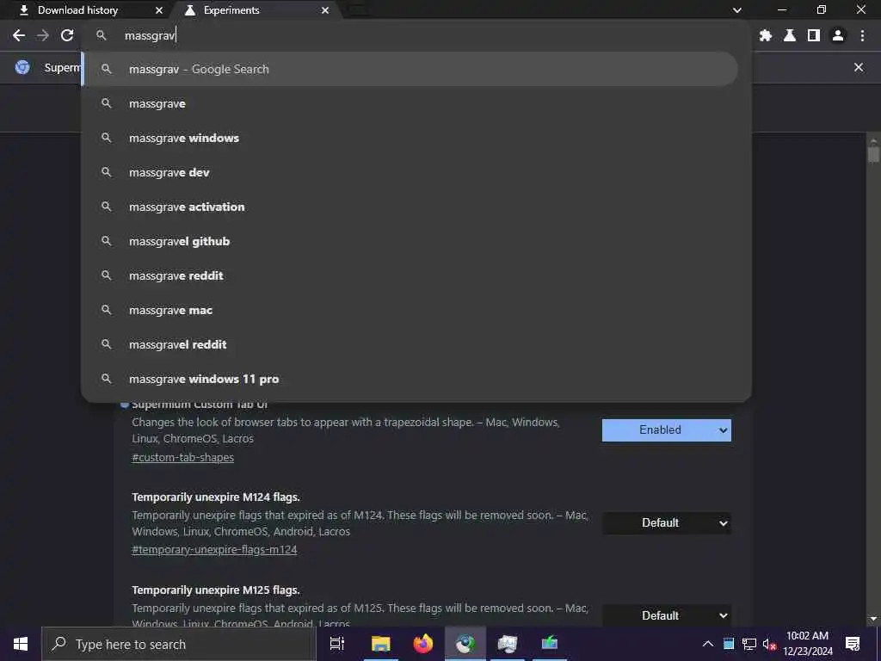Open the three-dot browser menu

pyautogui.click(x=862, y=35)
